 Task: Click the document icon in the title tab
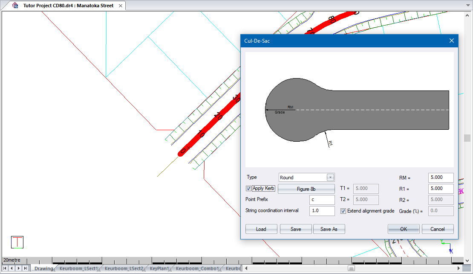[16, 6]
